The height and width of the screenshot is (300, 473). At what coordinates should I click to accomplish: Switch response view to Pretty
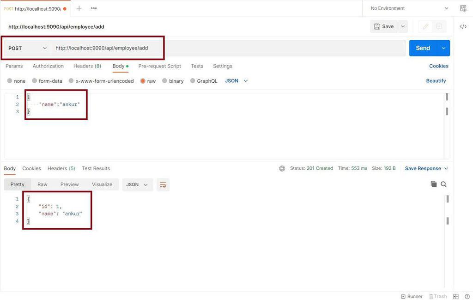(17, 184)
